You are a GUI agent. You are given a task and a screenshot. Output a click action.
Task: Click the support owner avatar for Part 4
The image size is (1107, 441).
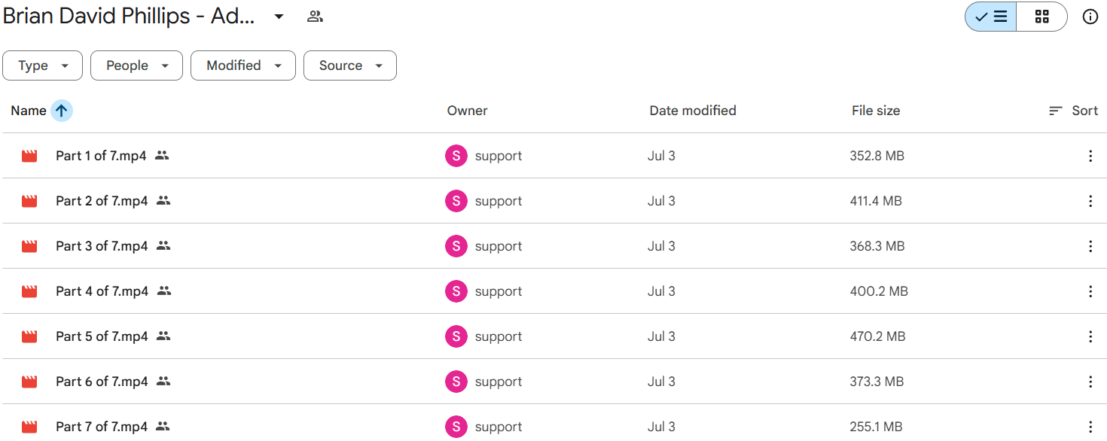[x=456, y=291]
